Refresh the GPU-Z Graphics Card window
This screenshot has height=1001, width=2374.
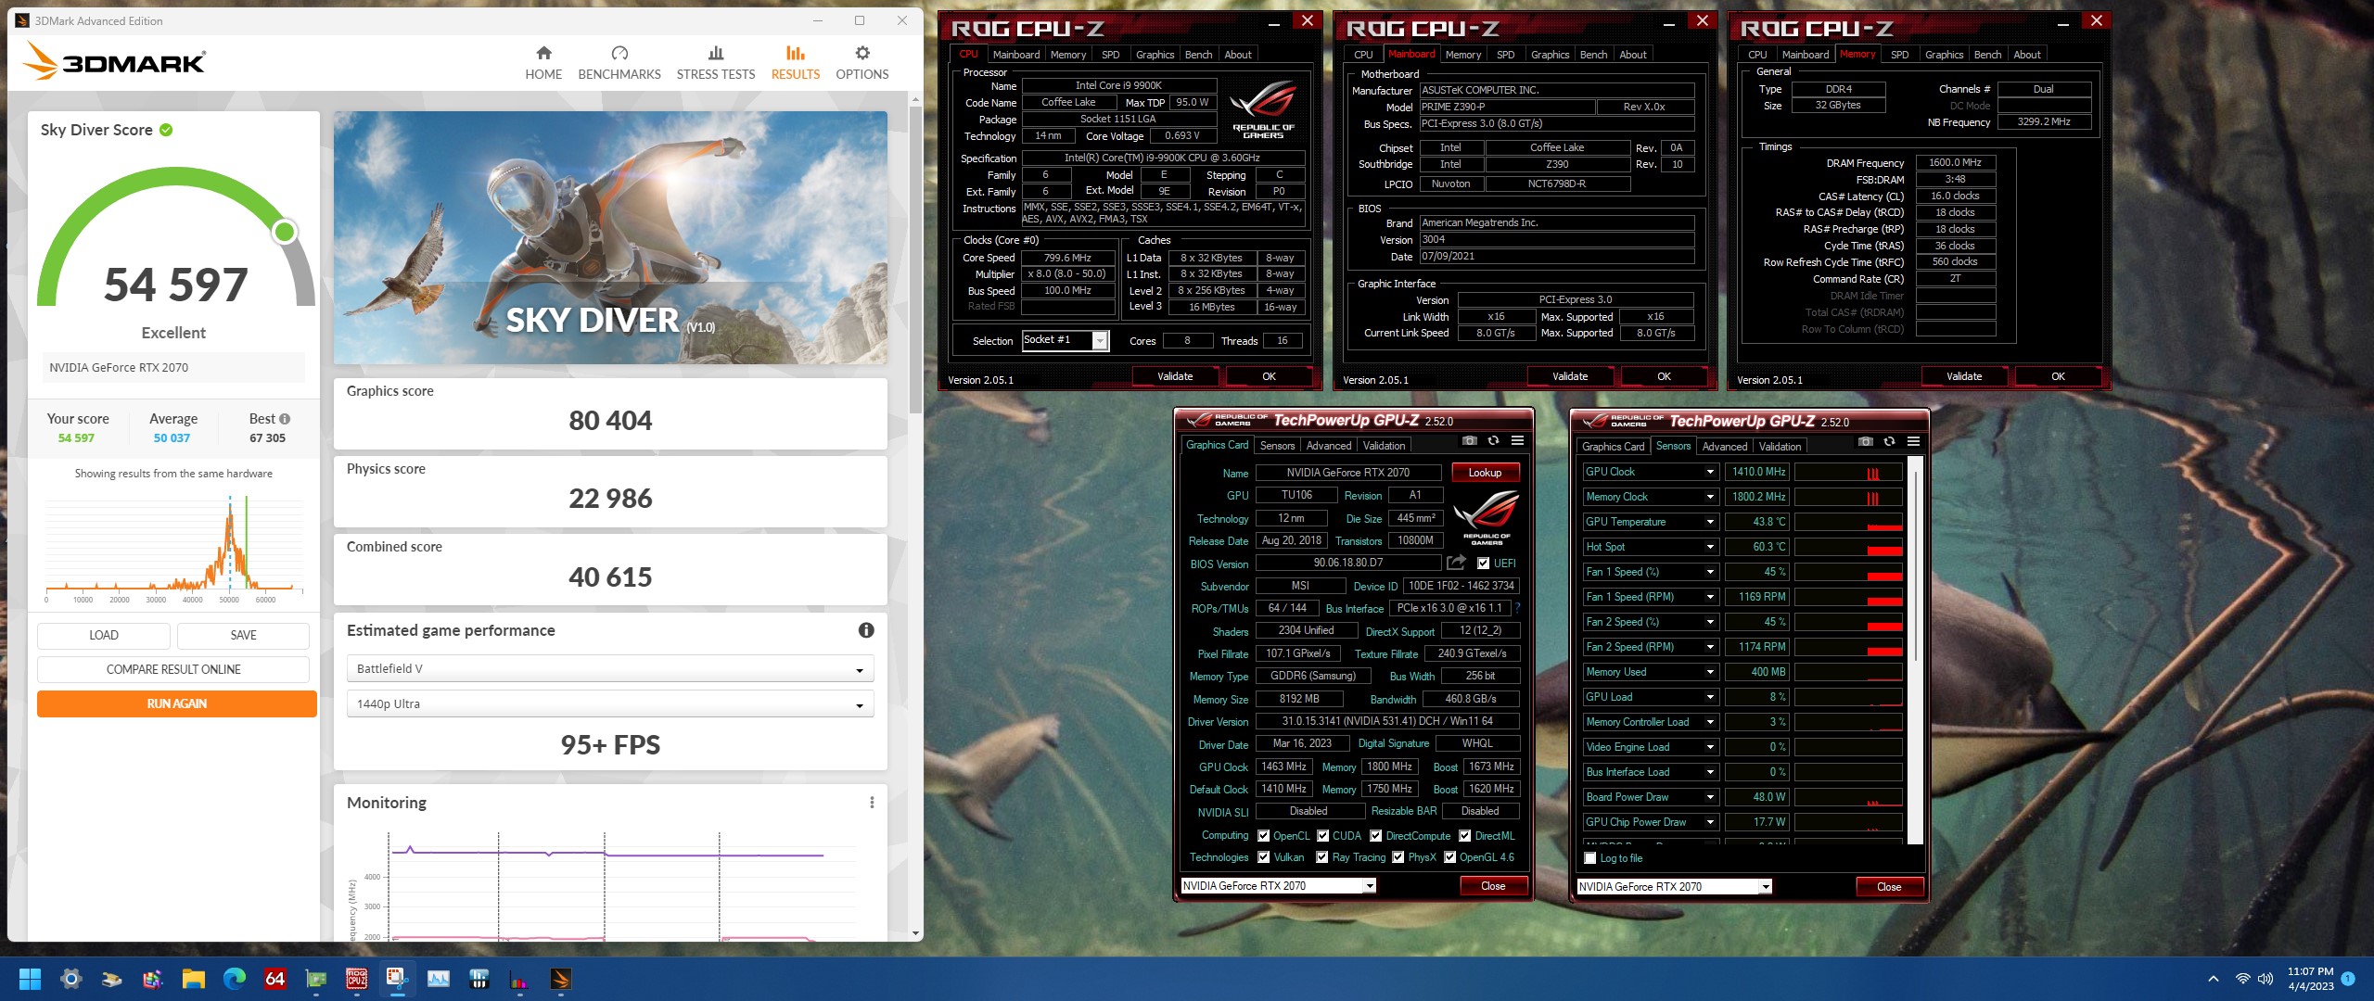(1493, 441)
